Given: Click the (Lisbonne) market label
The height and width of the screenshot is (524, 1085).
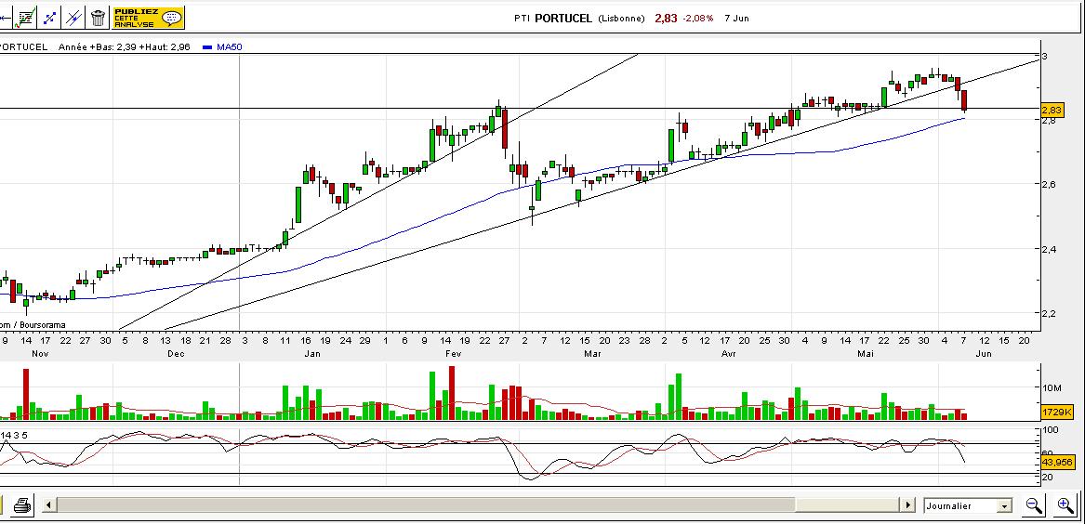Looking at the screenshot, I should coord(621,19).
